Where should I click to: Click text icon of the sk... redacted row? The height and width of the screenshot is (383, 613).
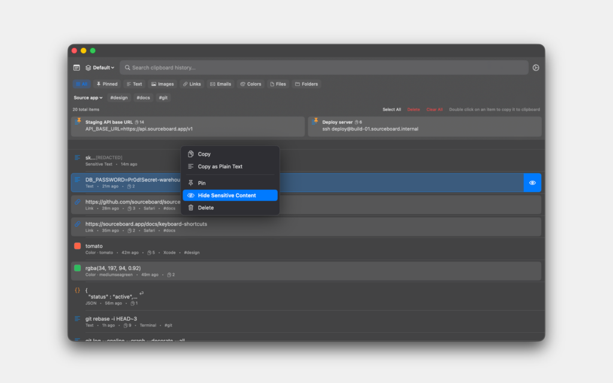click(x=77, y=157)
